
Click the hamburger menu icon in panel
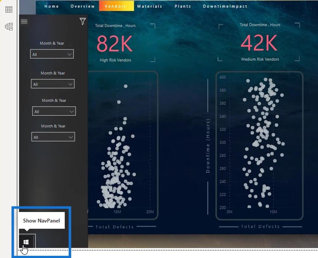24,21
